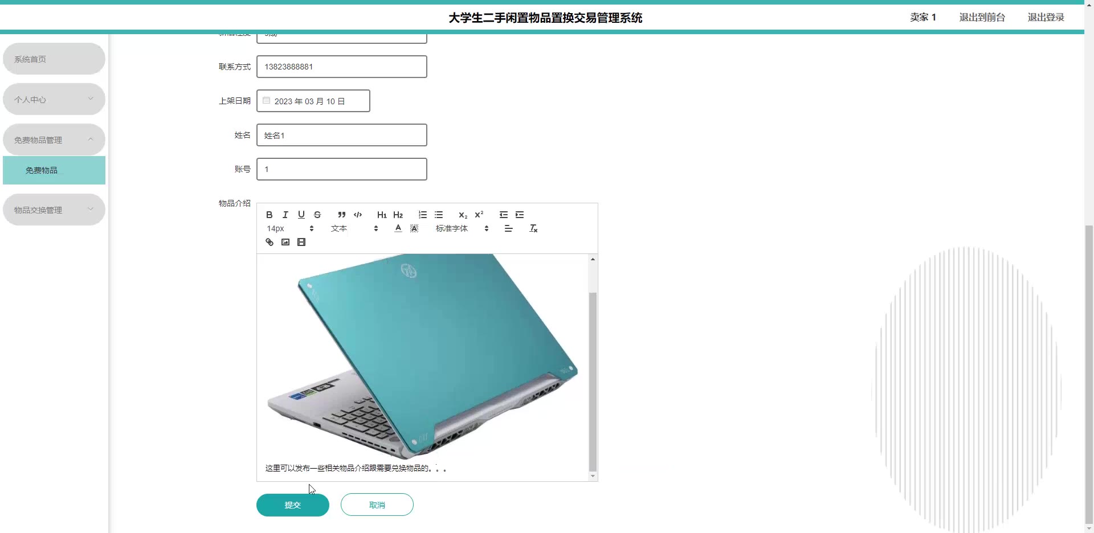Apply strikethrough in the editor toolbar
Screen dimensions: 1094x533
click(x=317, y=215)
